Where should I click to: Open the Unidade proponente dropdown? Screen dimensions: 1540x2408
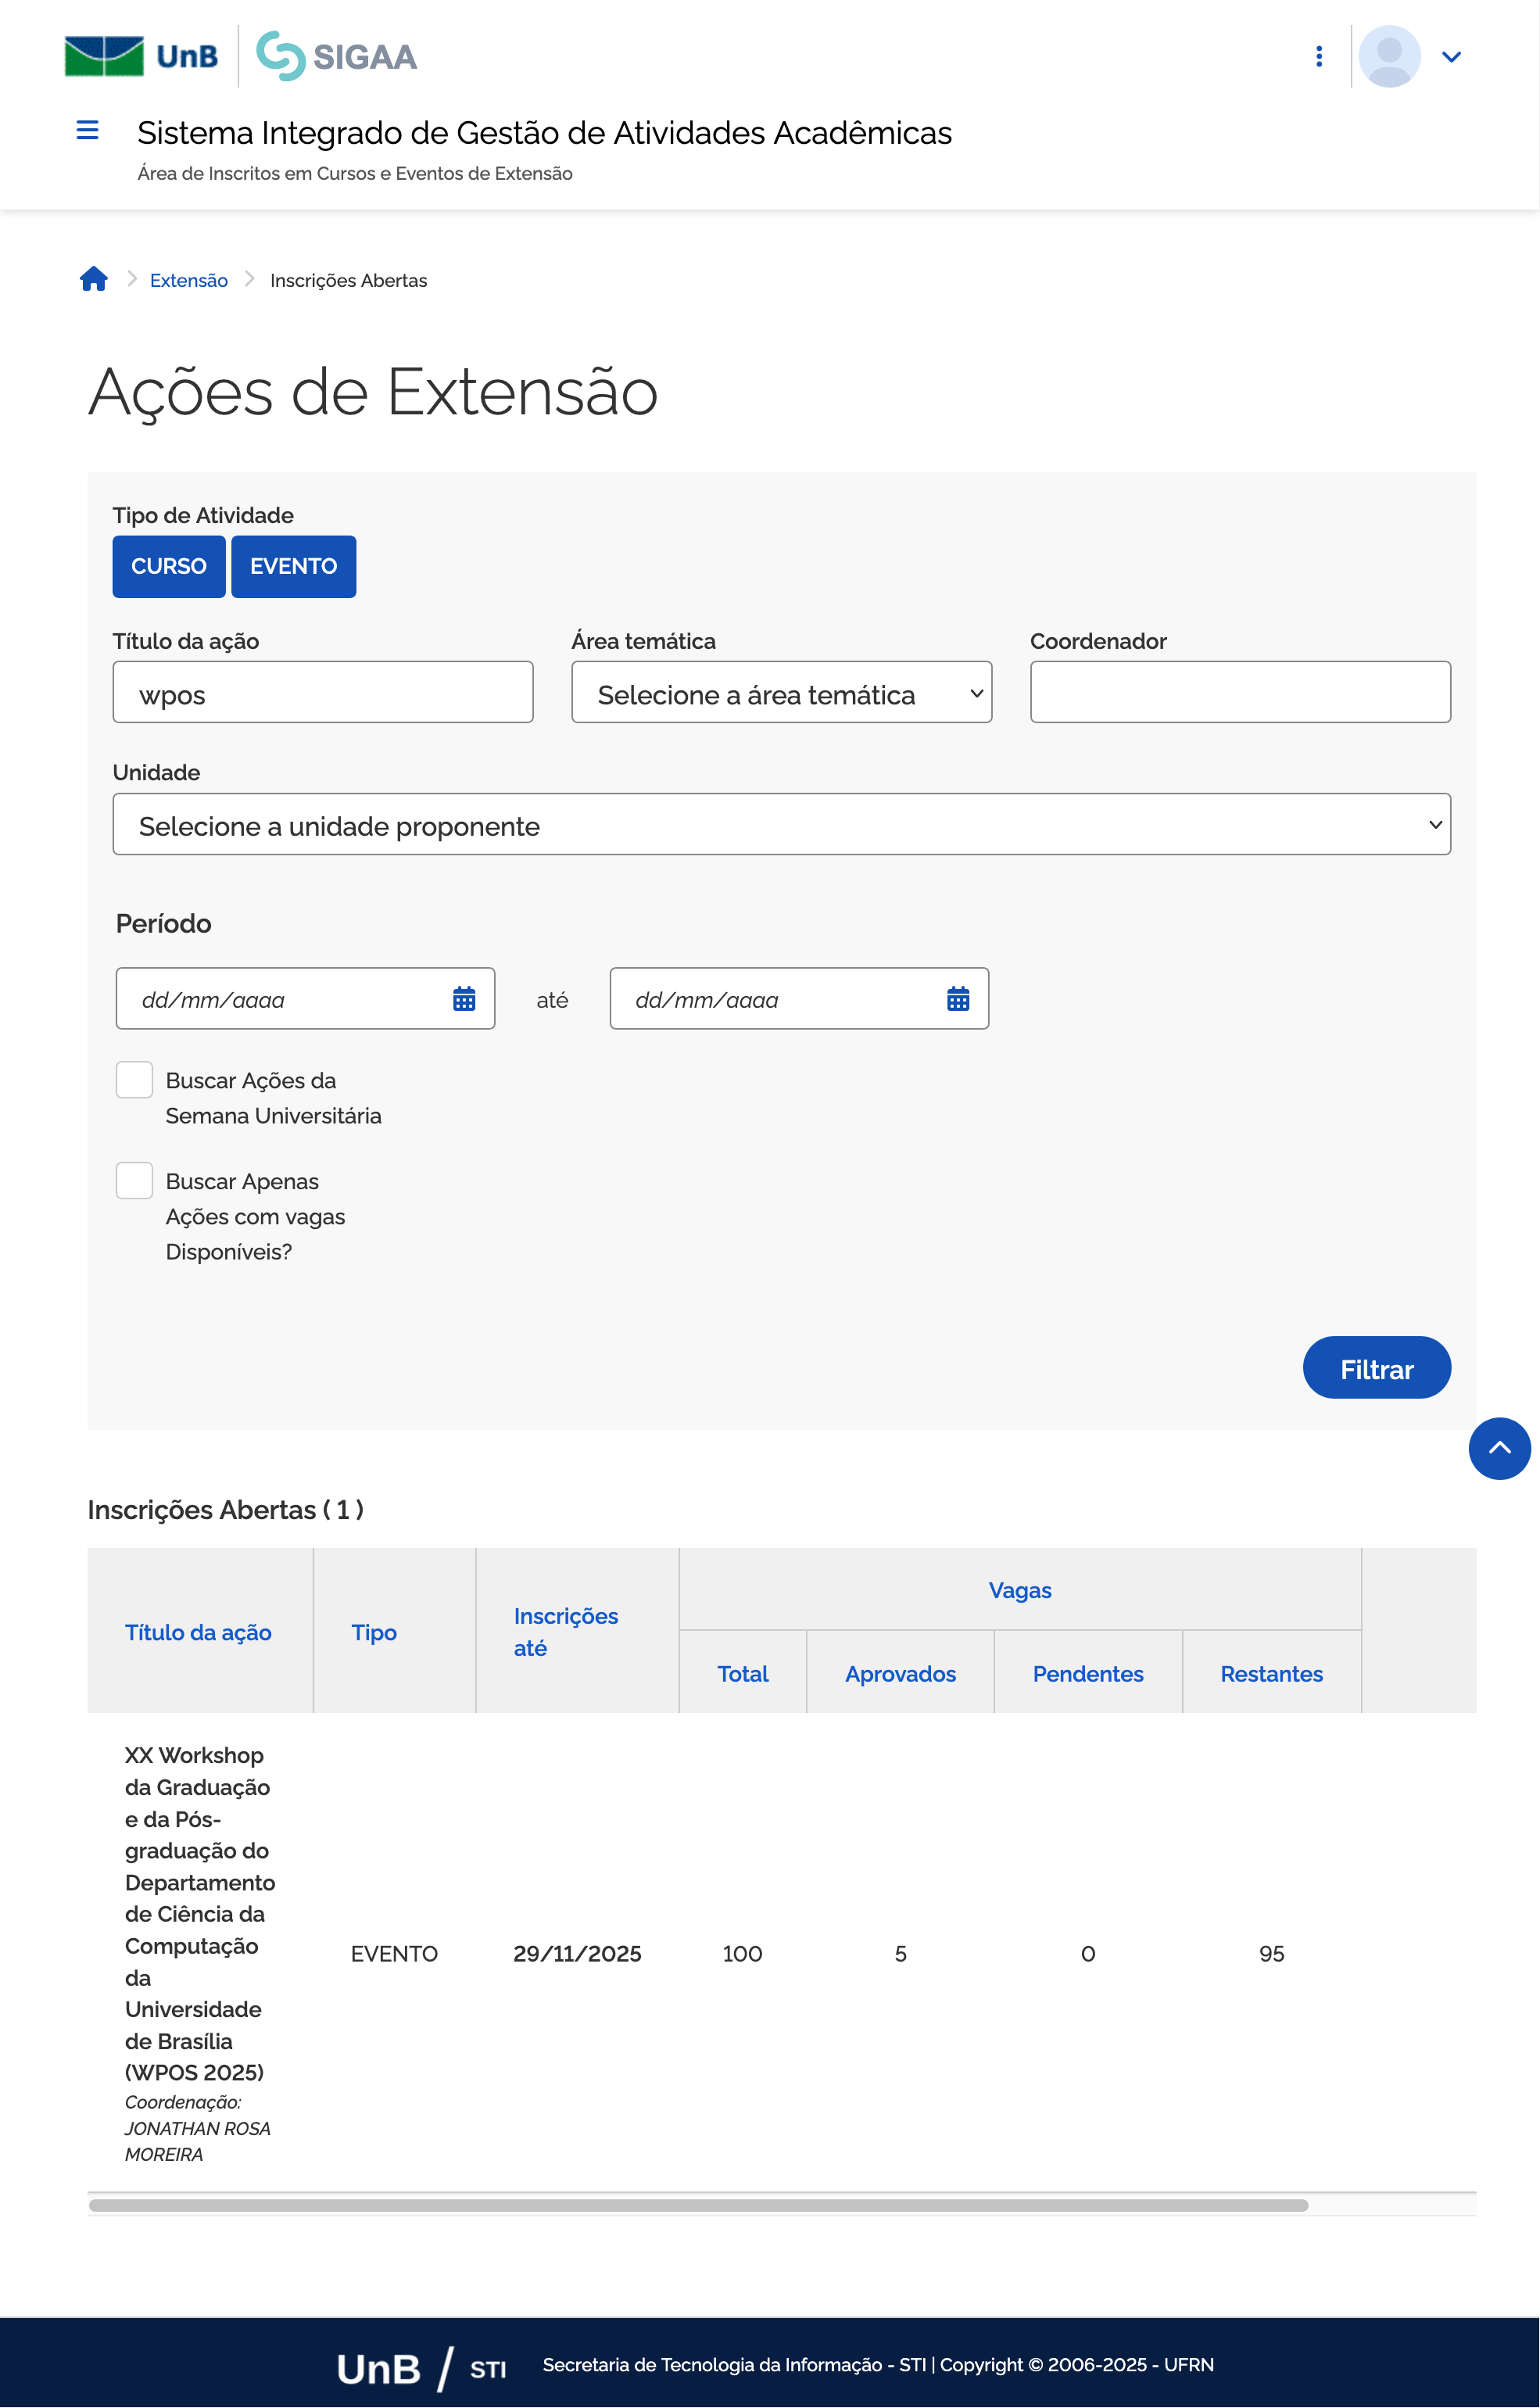(x=781, y=825)
